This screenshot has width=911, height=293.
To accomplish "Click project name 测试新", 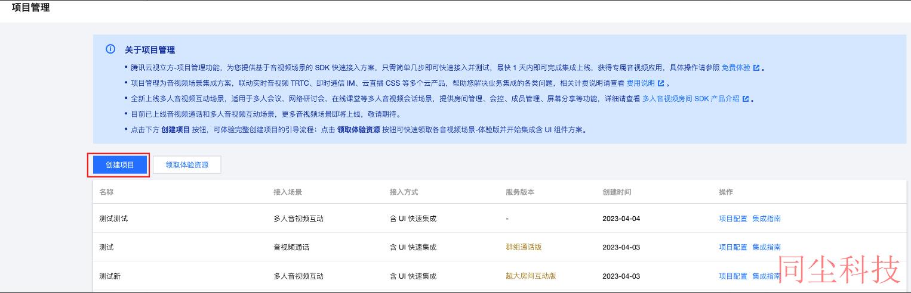I will (x=110, y=276).
